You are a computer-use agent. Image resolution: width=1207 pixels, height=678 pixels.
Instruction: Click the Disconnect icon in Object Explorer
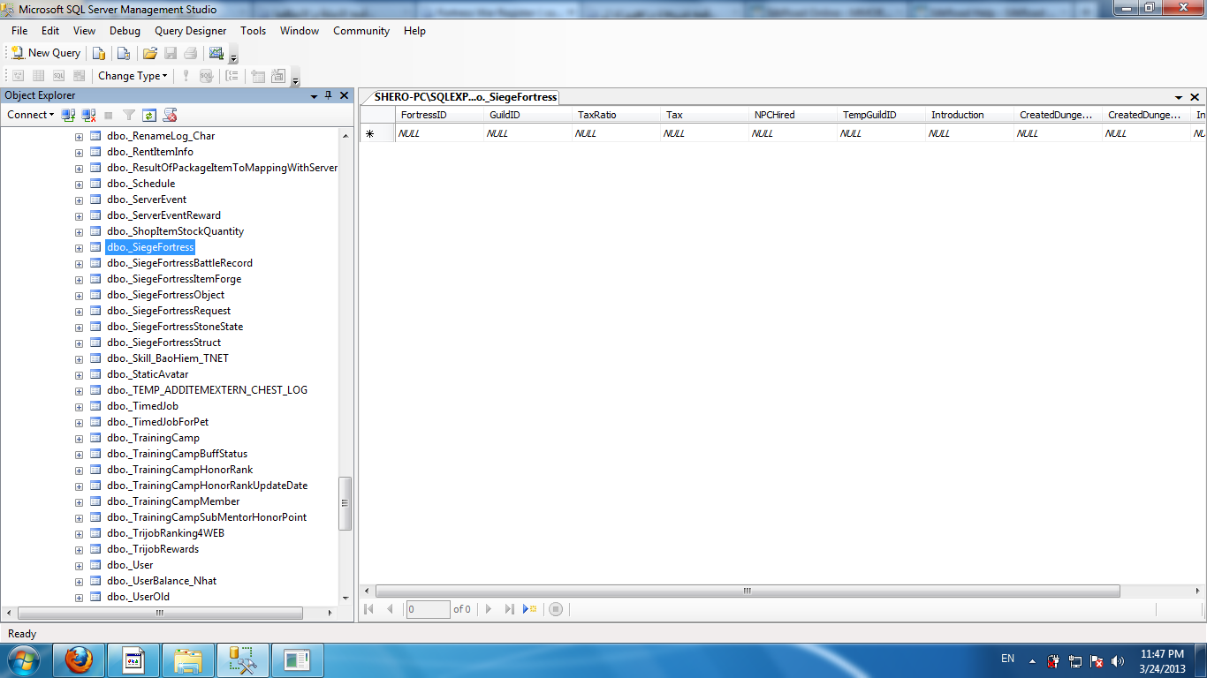pyautogui.click(x=88, y=115)
